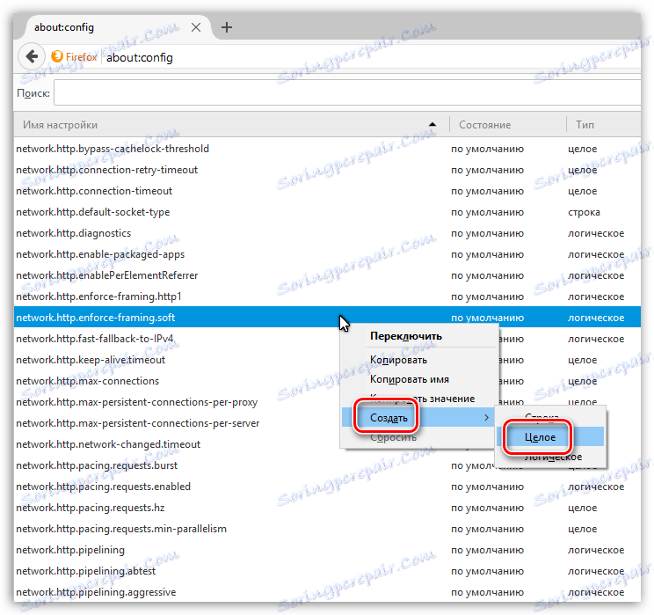Sort by Тип column header
The width and height of the screenshot is (654, 615).
(x=604, y=125)
